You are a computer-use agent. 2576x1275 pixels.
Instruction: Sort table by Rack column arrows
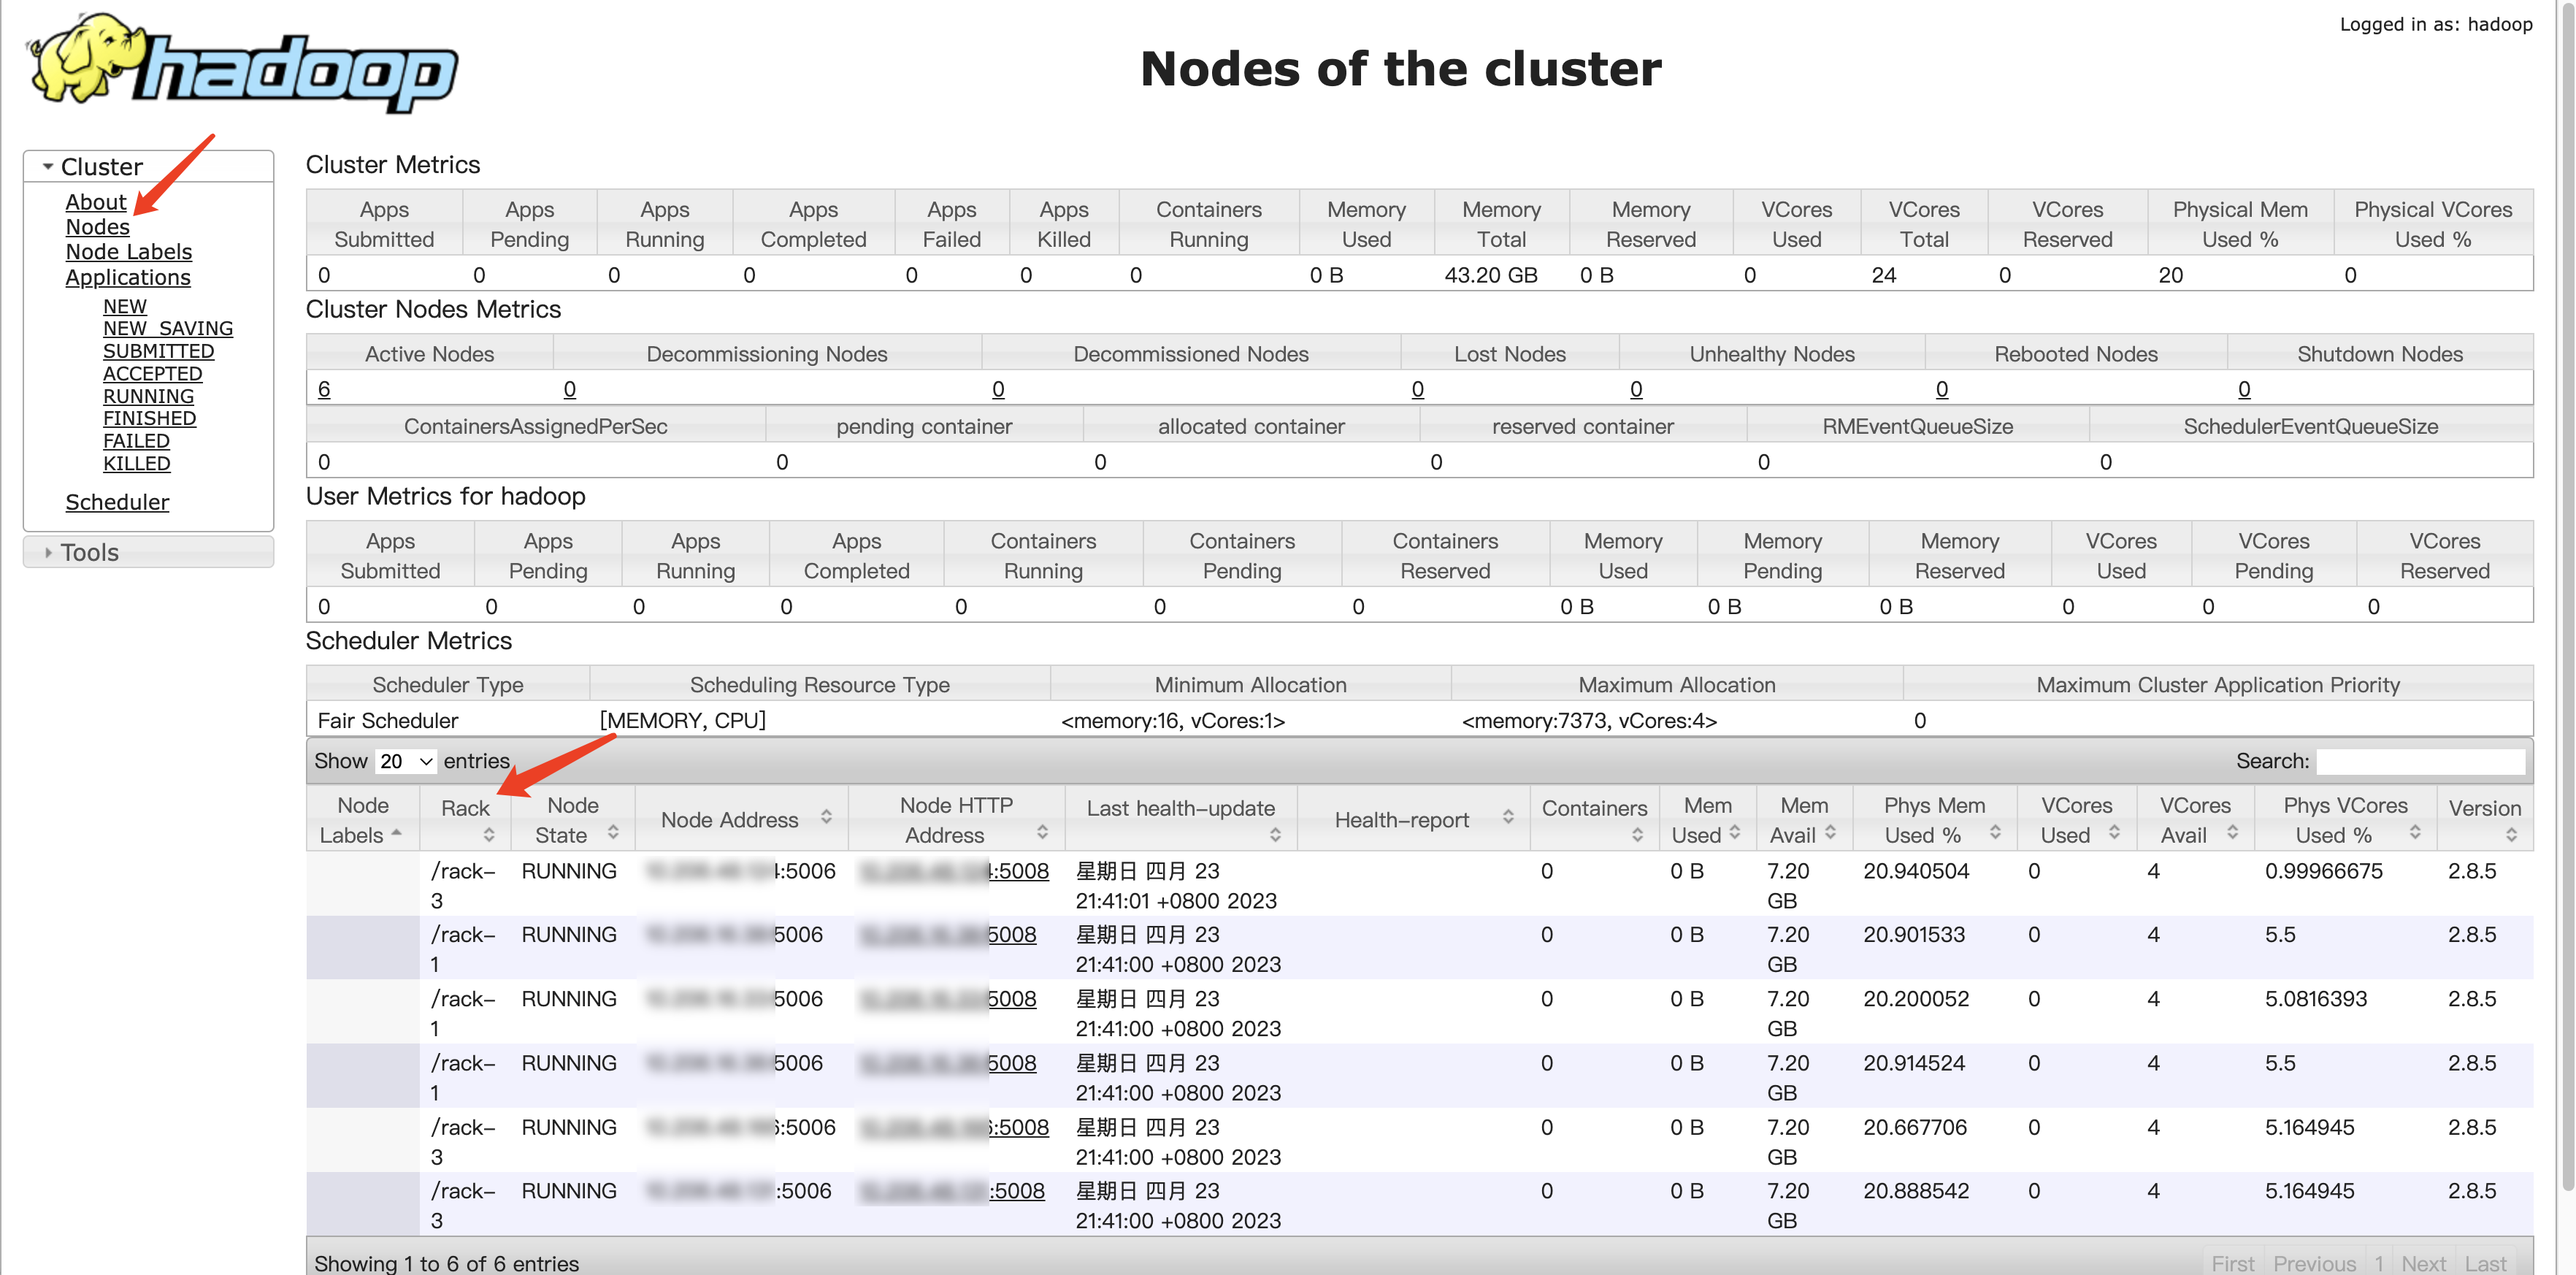(x=488, y=834)
